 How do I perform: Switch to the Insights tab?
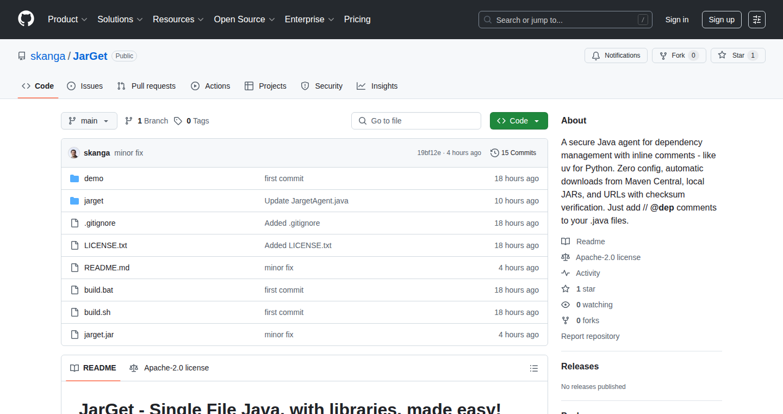coord(377,86)
